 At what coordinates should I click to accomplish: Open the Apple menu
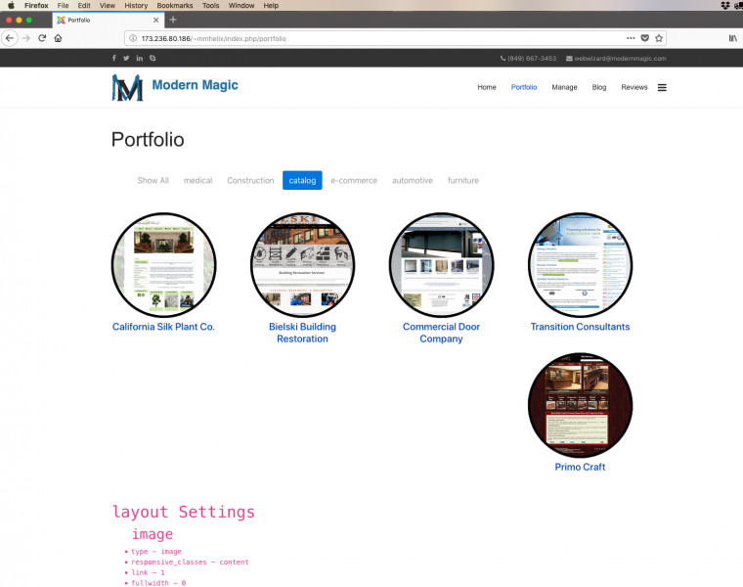click(x=11, y=5)
